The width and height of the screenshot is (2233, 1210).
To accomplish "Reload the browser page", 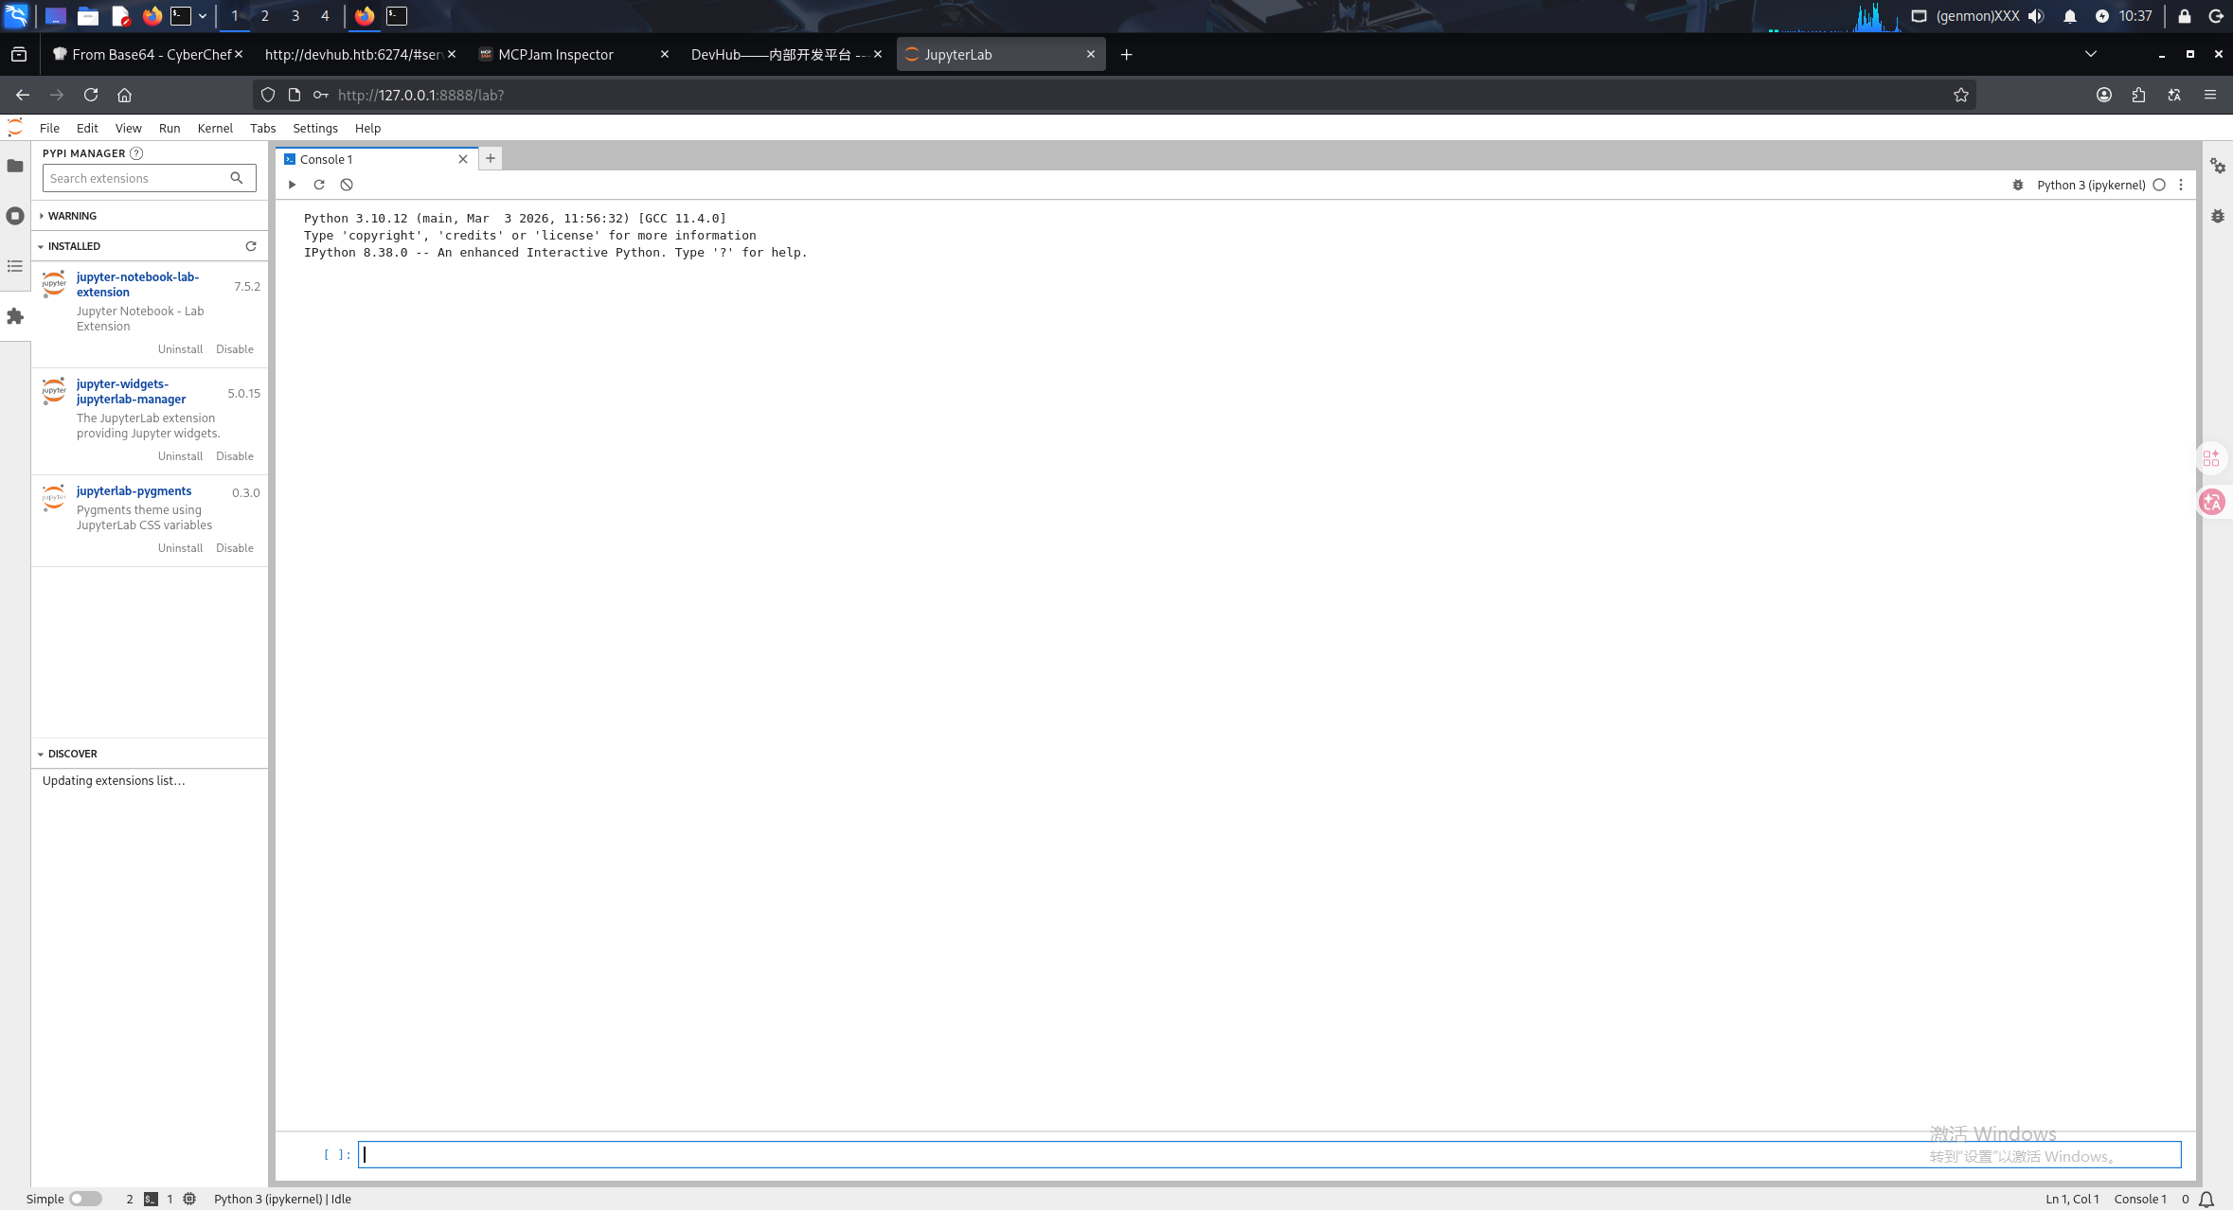I will pos(91,95).
